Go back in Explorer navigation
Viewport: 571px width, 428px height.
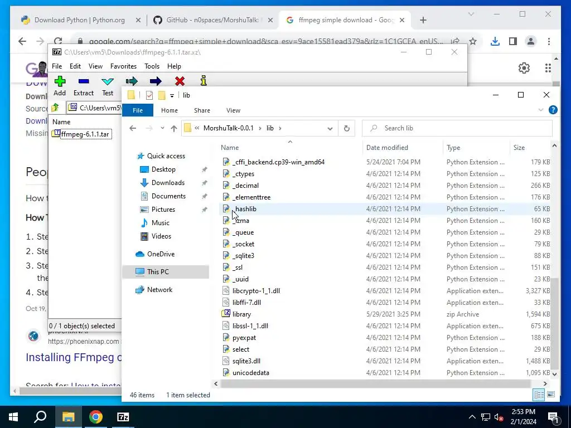tap(133, 128)
